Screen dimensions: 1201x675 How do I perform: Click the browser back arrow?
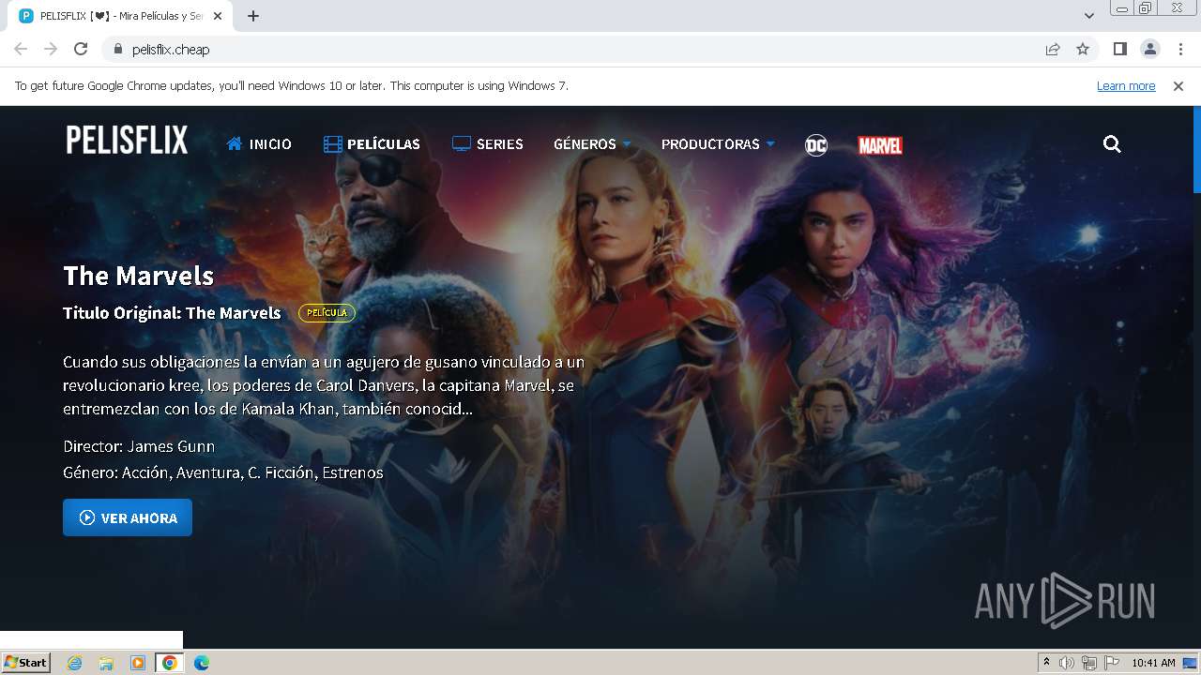[x=21, y=49]
